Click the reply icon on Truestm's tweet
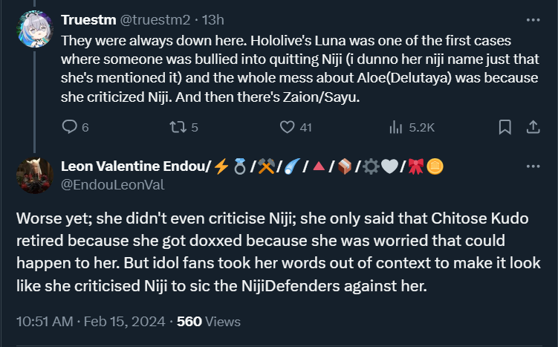Viewport: 558px width, 347px height. (70, 127)
